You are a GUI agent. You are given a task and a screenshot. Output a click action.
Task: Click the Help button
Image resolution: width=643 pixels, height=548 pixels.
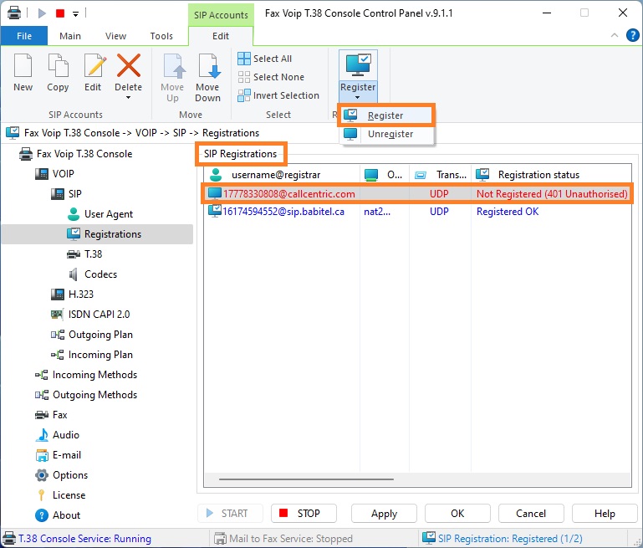tap(605, 514)
